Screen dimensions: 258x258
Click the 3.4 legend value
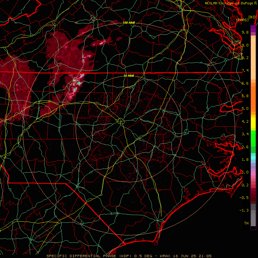tap(245, 134)
